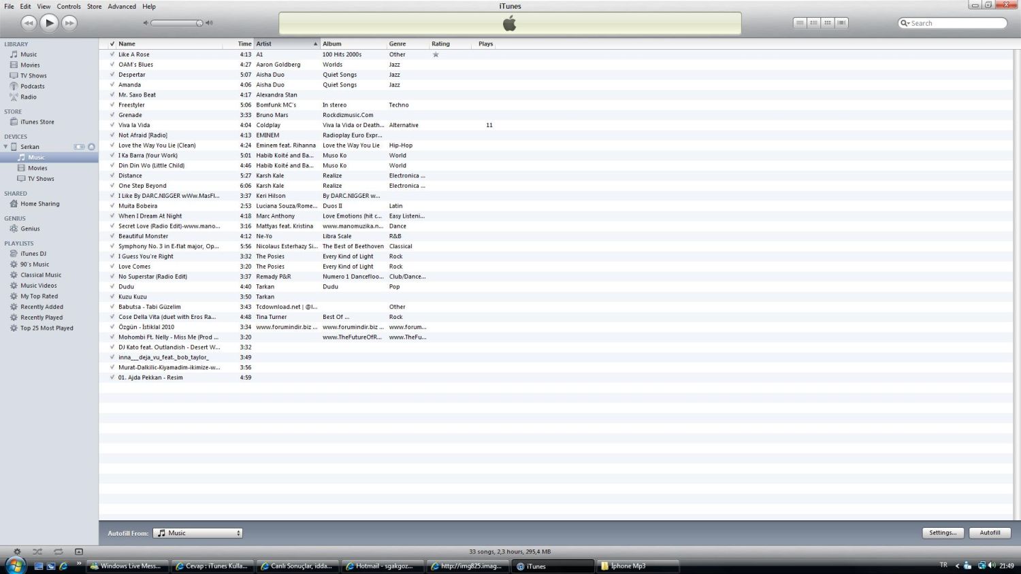This screenshot has width=1021, height=574.
Task: Uncheck the song Dudu
Action: tap(112, 286)
